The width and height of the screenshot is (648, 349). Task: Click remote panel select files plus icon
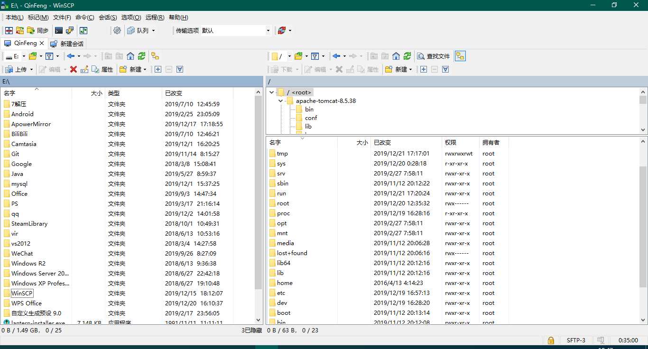coord(424,69)
